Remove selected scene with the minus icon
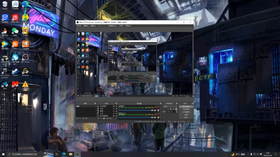This screenshot has height=157, width=280. point(80,118)
